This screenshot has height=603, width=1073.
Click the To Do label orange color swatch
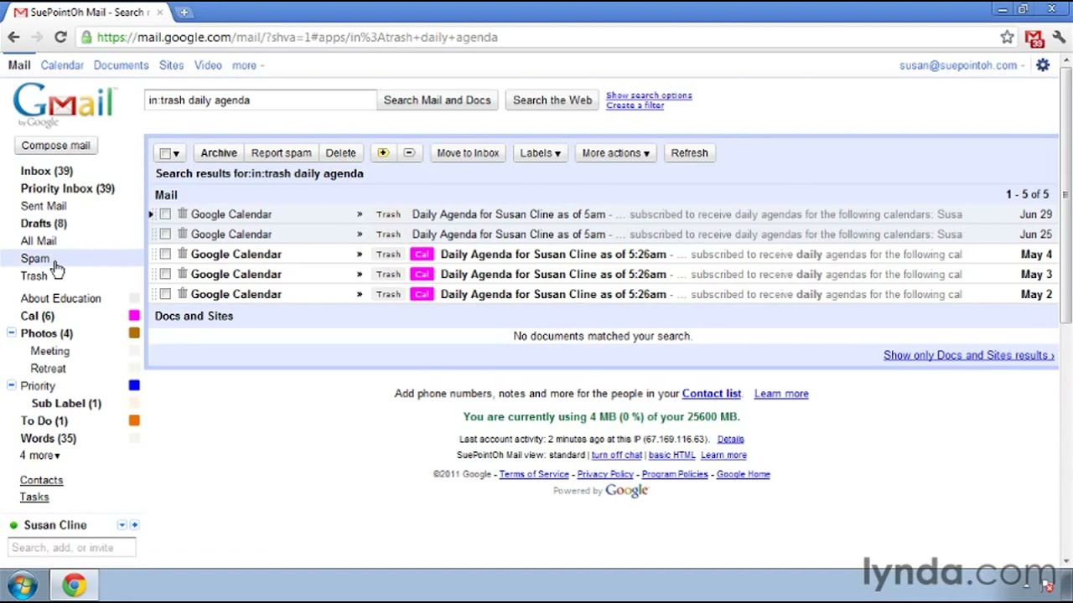(134, 420)
